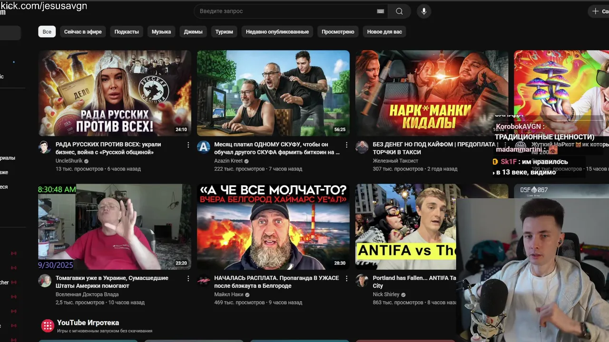
Task: Open РАДА РУССКИХ ПРОТИВ ВСЕХ thumbnail
Action: [115, 93]
